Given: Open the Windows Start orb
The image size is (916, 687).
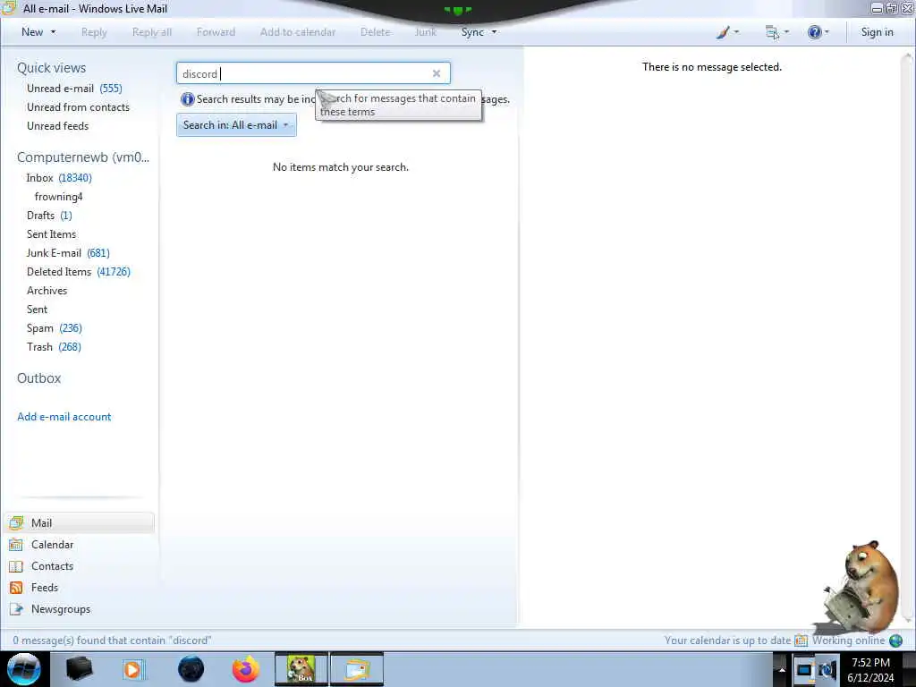Looking at the screenshot, I should tap(24, 669).
